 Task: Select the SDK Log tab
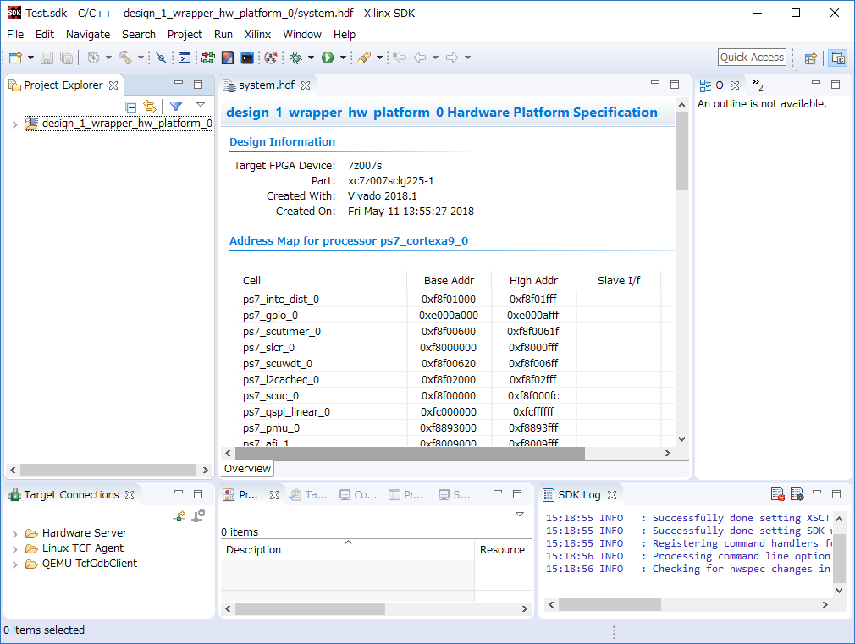(x=579, y=494)
